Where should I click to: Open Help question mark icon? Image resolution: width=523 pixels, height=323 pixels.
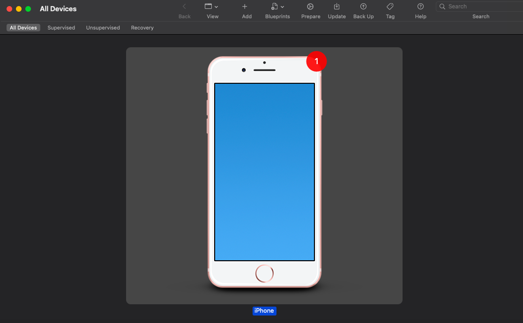click(420, 7)
